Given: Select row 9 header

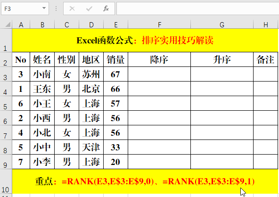Looking at the screenshot, I should point(6,162).
